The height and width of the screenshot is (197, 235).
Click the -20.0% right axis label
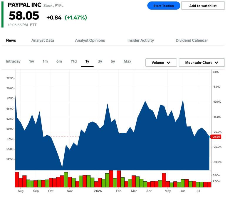tap(217, 132)
